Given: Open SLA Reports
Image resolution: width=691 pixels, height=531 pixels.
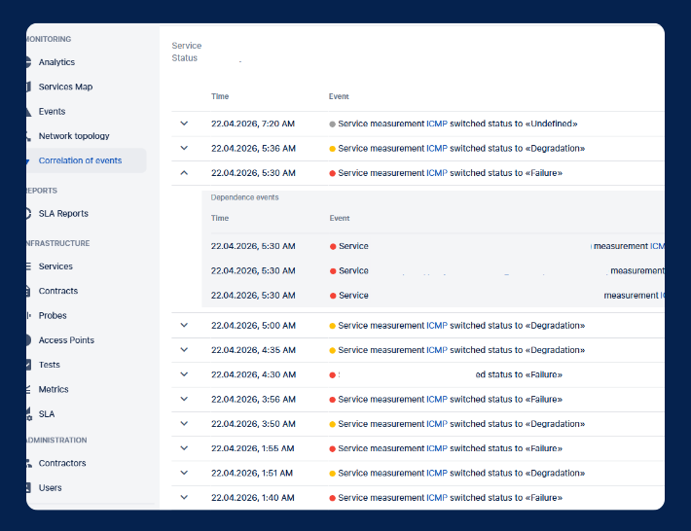Looking at the screenshot, I should coord(63,214).
